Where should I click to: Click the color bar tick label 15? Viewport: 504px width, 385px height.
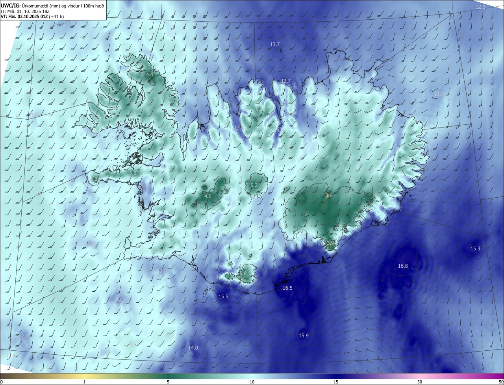(x=336, y=382)
